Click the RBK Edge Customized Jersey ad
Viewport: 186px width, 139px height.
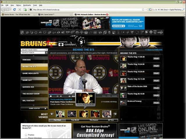[95, 131]
